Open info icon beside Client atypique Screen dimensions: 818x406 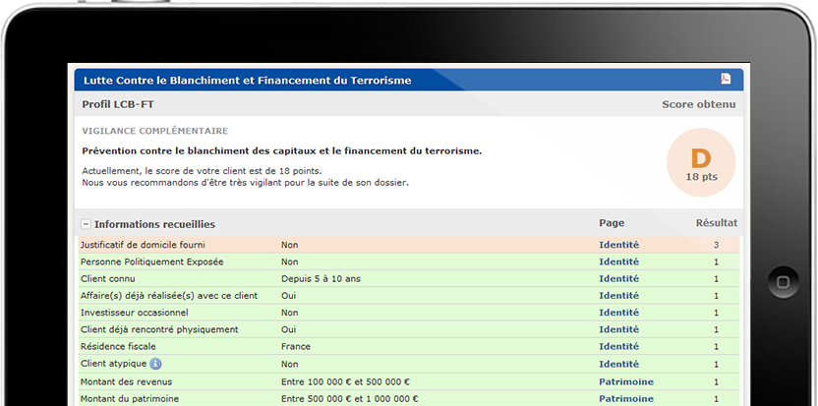coord(155,364)
